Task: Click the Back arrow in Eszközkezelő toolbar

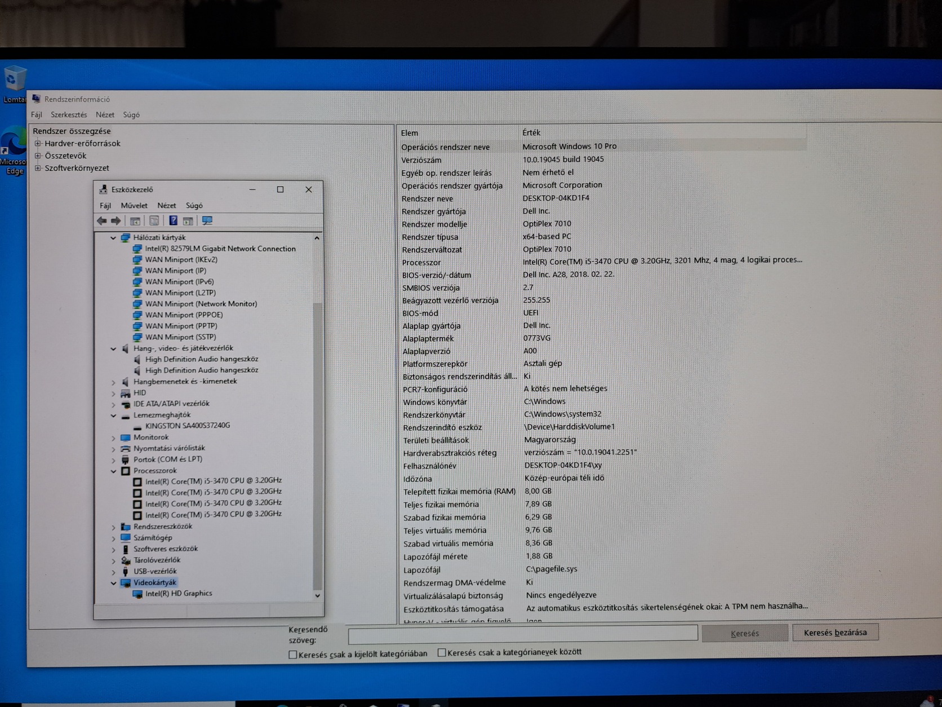Action: pyautogui.click(x=102, y=221)
